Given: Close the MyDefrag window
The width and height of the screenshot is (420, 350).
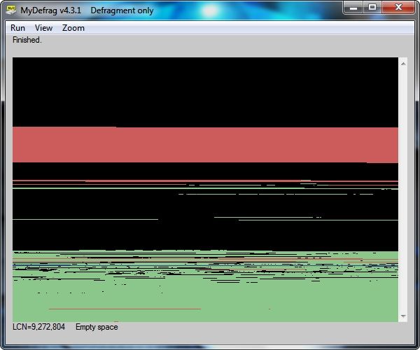Looking at the screenshot, I should coord(398,8).
